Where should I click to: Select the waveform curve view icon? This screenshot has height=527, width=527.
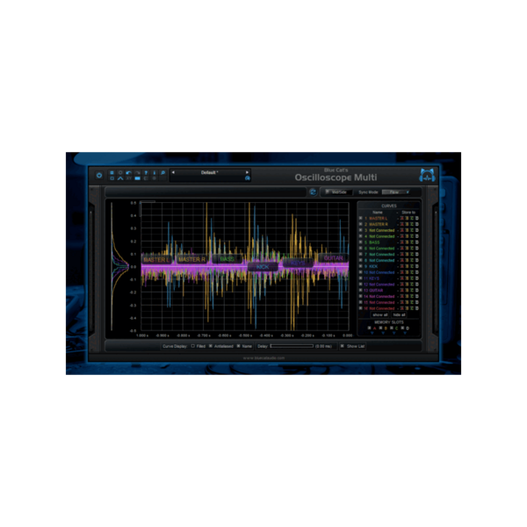(x=120, y=178)
